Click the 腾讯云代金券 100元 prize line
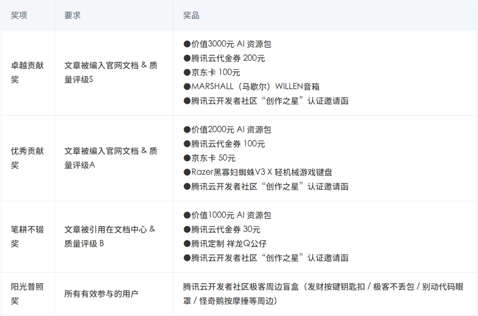Screen dimensions: 478x316 tap(224, 144)
